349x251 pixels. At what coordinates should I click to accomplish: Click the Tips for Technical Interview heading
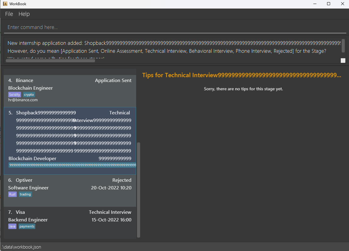[x=241, y=75]
